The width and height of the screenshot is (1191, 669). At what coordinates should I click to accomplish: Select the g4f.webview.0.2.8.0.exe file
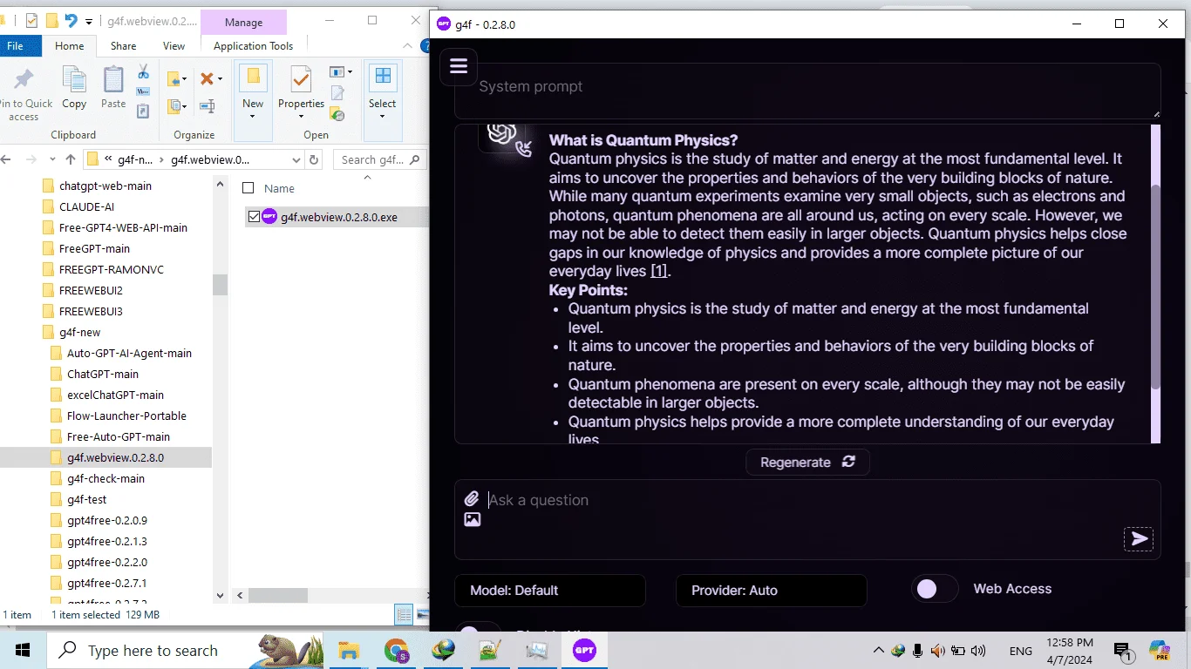point(338,217)
